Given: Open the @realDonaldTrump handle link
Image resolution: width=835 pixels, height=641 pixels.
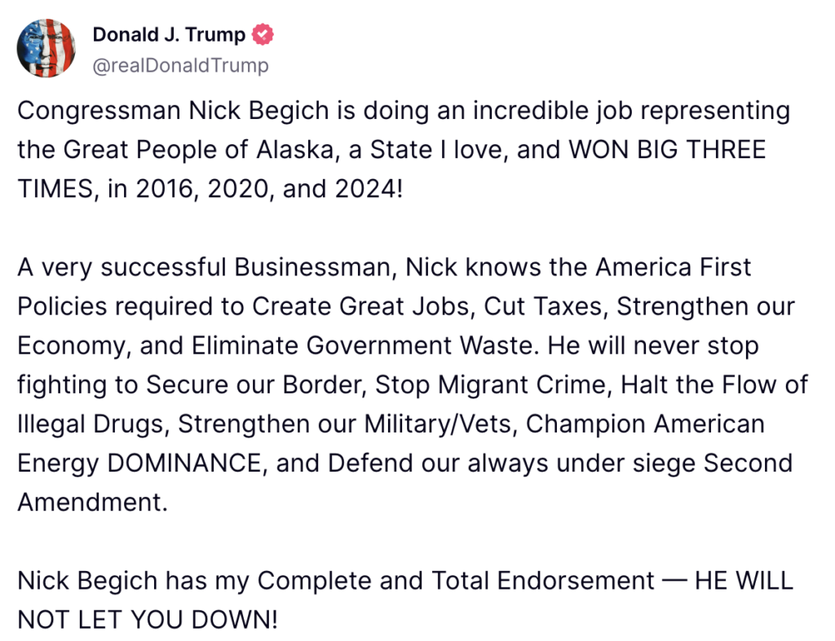Looking at the screenshot, I should pos(180,65).
